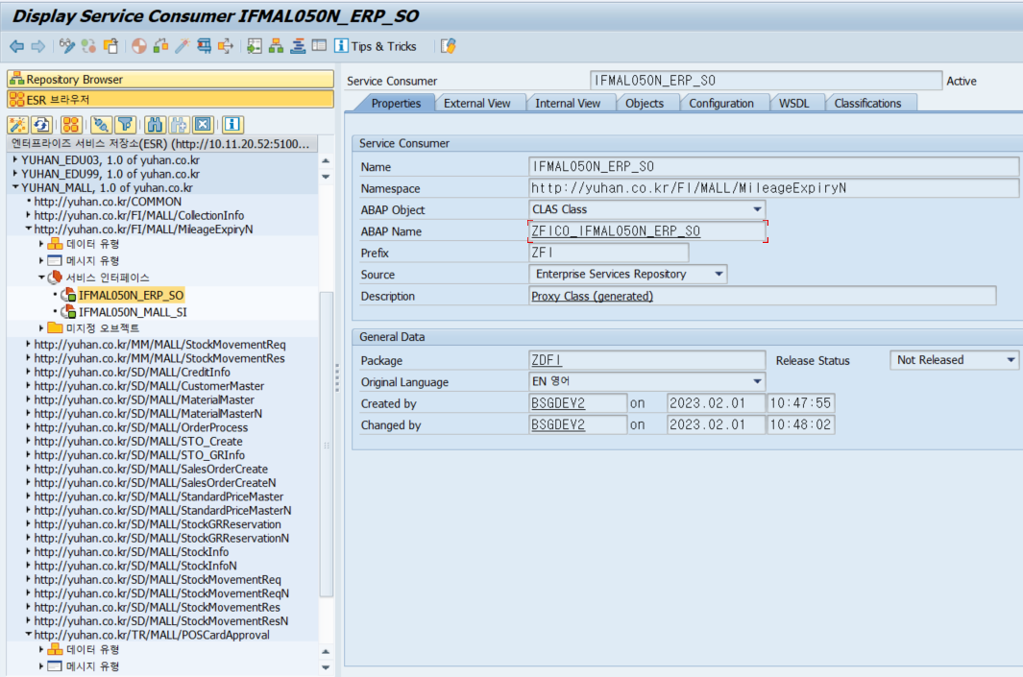Open Tips & Tricks
Viewport: 1023px width, 677px height.
pos(376,46)
